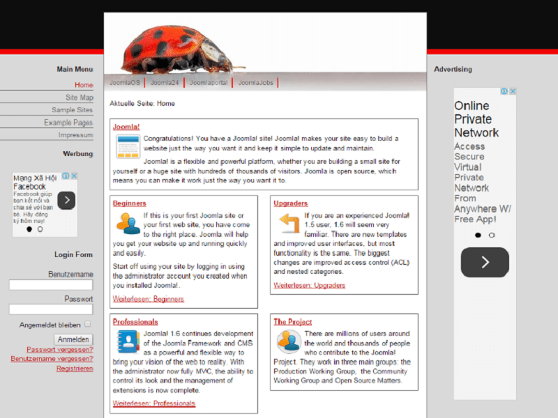Viewport: 558px width, 418px height.
Task: Select second dot in Facebook ad
Action: (40, 229)
